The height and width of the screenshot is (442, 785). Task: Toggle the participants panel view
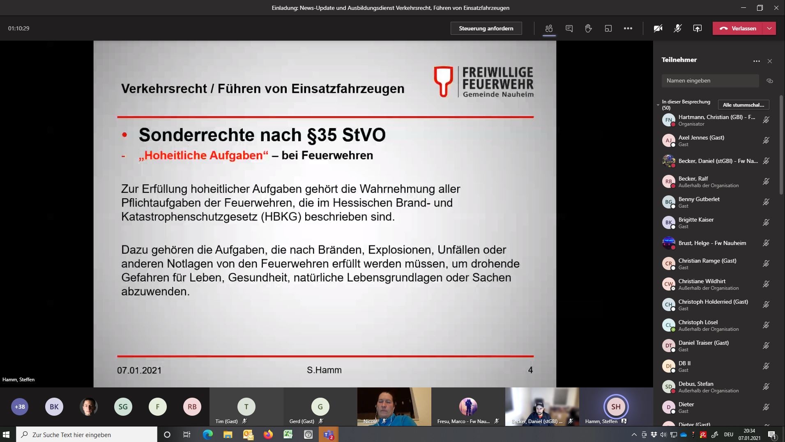click(549, 28)
